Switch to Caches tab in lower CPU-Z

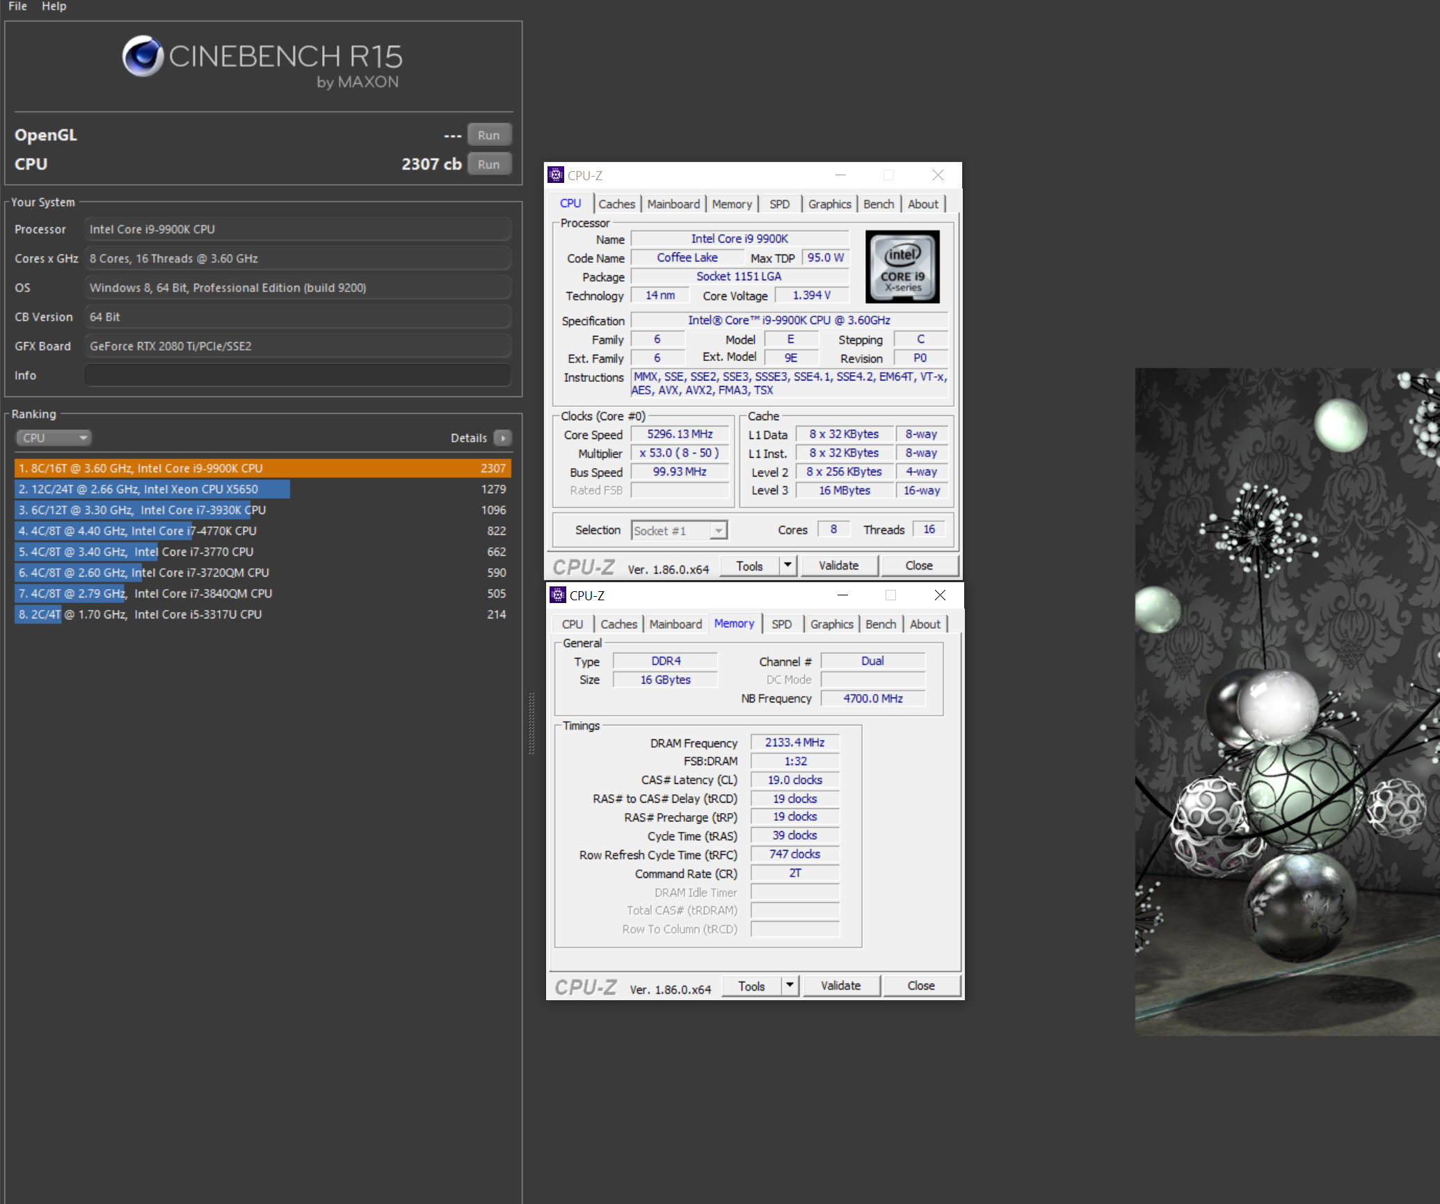click(618, 624)
